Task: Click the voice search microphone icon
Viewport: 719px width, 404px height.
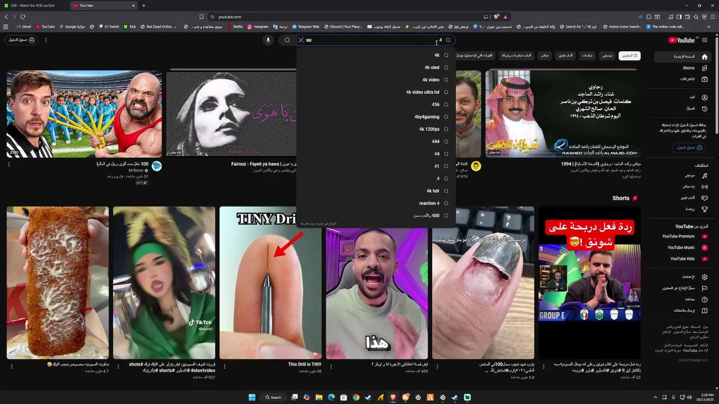Action: [x=268, y=40]
